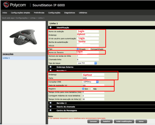Click the Nome do Terceiro field
This screenshot has width=155, height=125.
pyautogui.click(x=88, y=52)
